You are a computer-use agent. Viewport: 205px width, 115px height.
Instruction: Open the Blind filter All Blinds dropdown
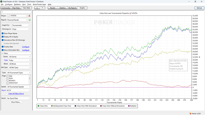click(x=20, y=64)
